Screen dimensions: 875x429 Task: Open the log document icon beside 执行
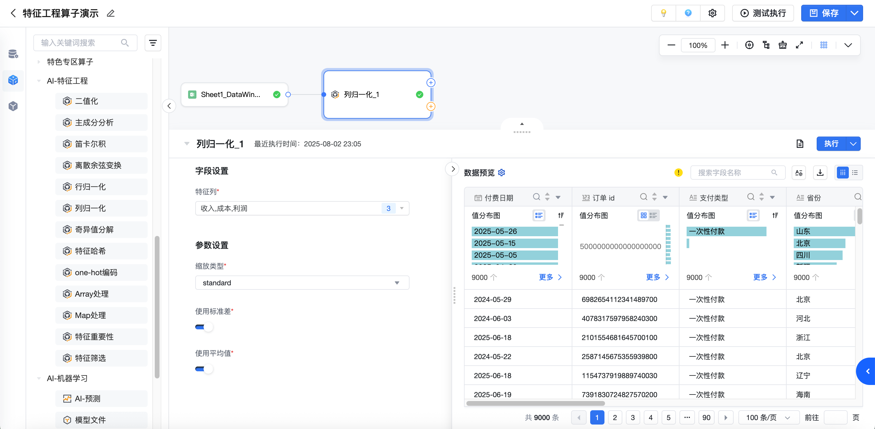tap(800, 144)
